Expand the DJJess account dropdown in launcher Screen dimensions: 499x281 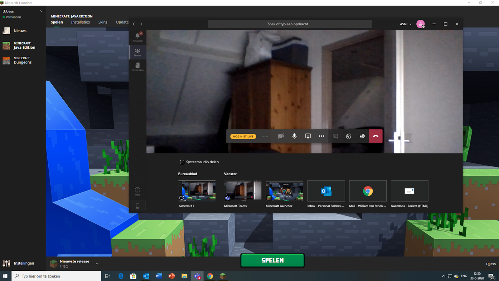click(x=42, y=11)
